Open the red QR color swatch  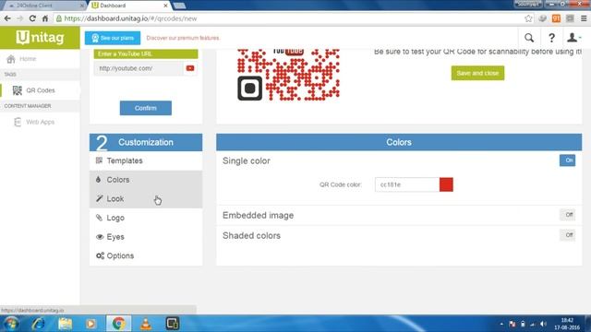pos(446,184)
